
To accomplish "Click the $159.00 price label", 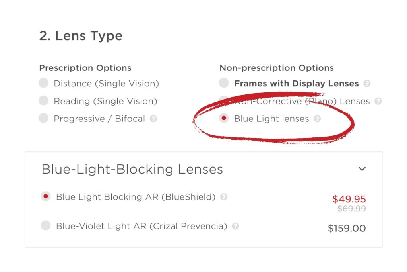I will [348, 228].
